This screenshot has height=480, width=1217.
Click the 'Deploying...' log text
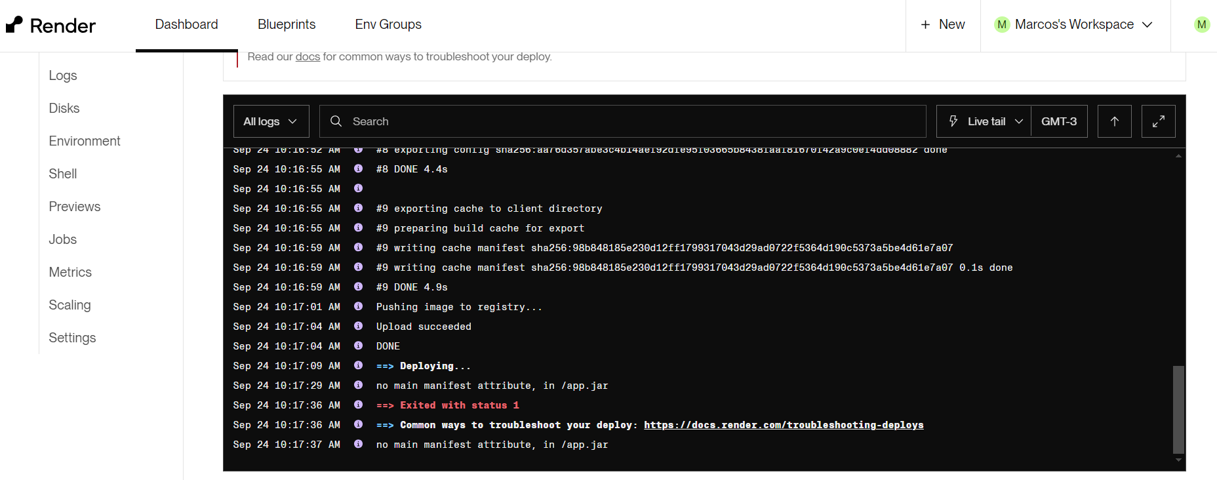[435, 366]
